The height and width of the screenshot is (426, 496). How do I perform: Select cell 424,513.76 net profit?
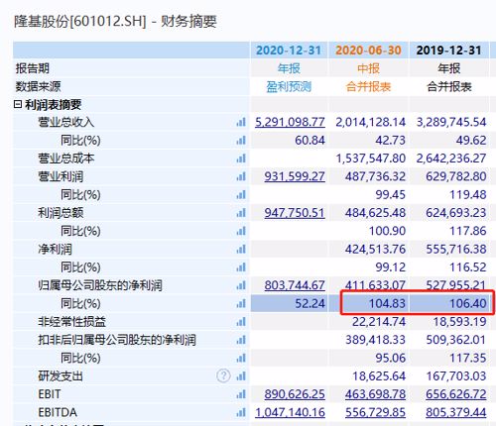[x=375, y=249]
